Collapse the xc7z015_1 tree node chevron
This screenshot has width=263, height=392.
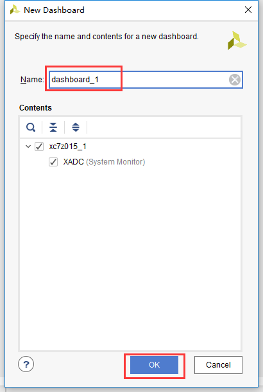(x=28, y=147)
